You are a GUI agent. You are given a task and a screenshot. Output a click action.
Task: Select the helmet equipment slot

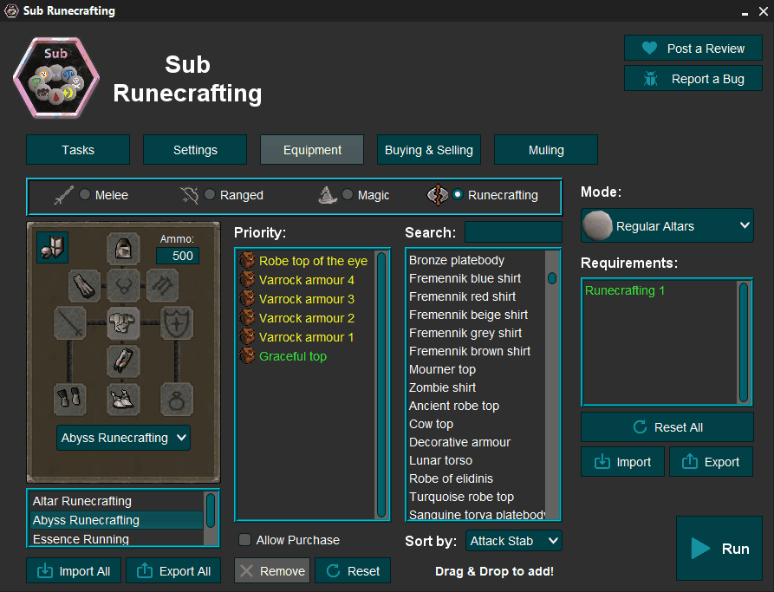click(x=124, y=250)
